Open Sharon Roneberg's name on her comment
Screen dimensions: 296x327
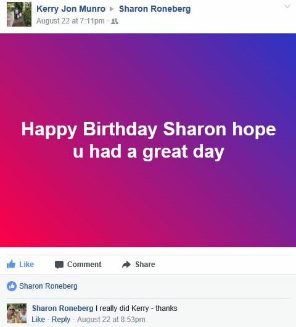pyautogui.click(x=63, y=308)
